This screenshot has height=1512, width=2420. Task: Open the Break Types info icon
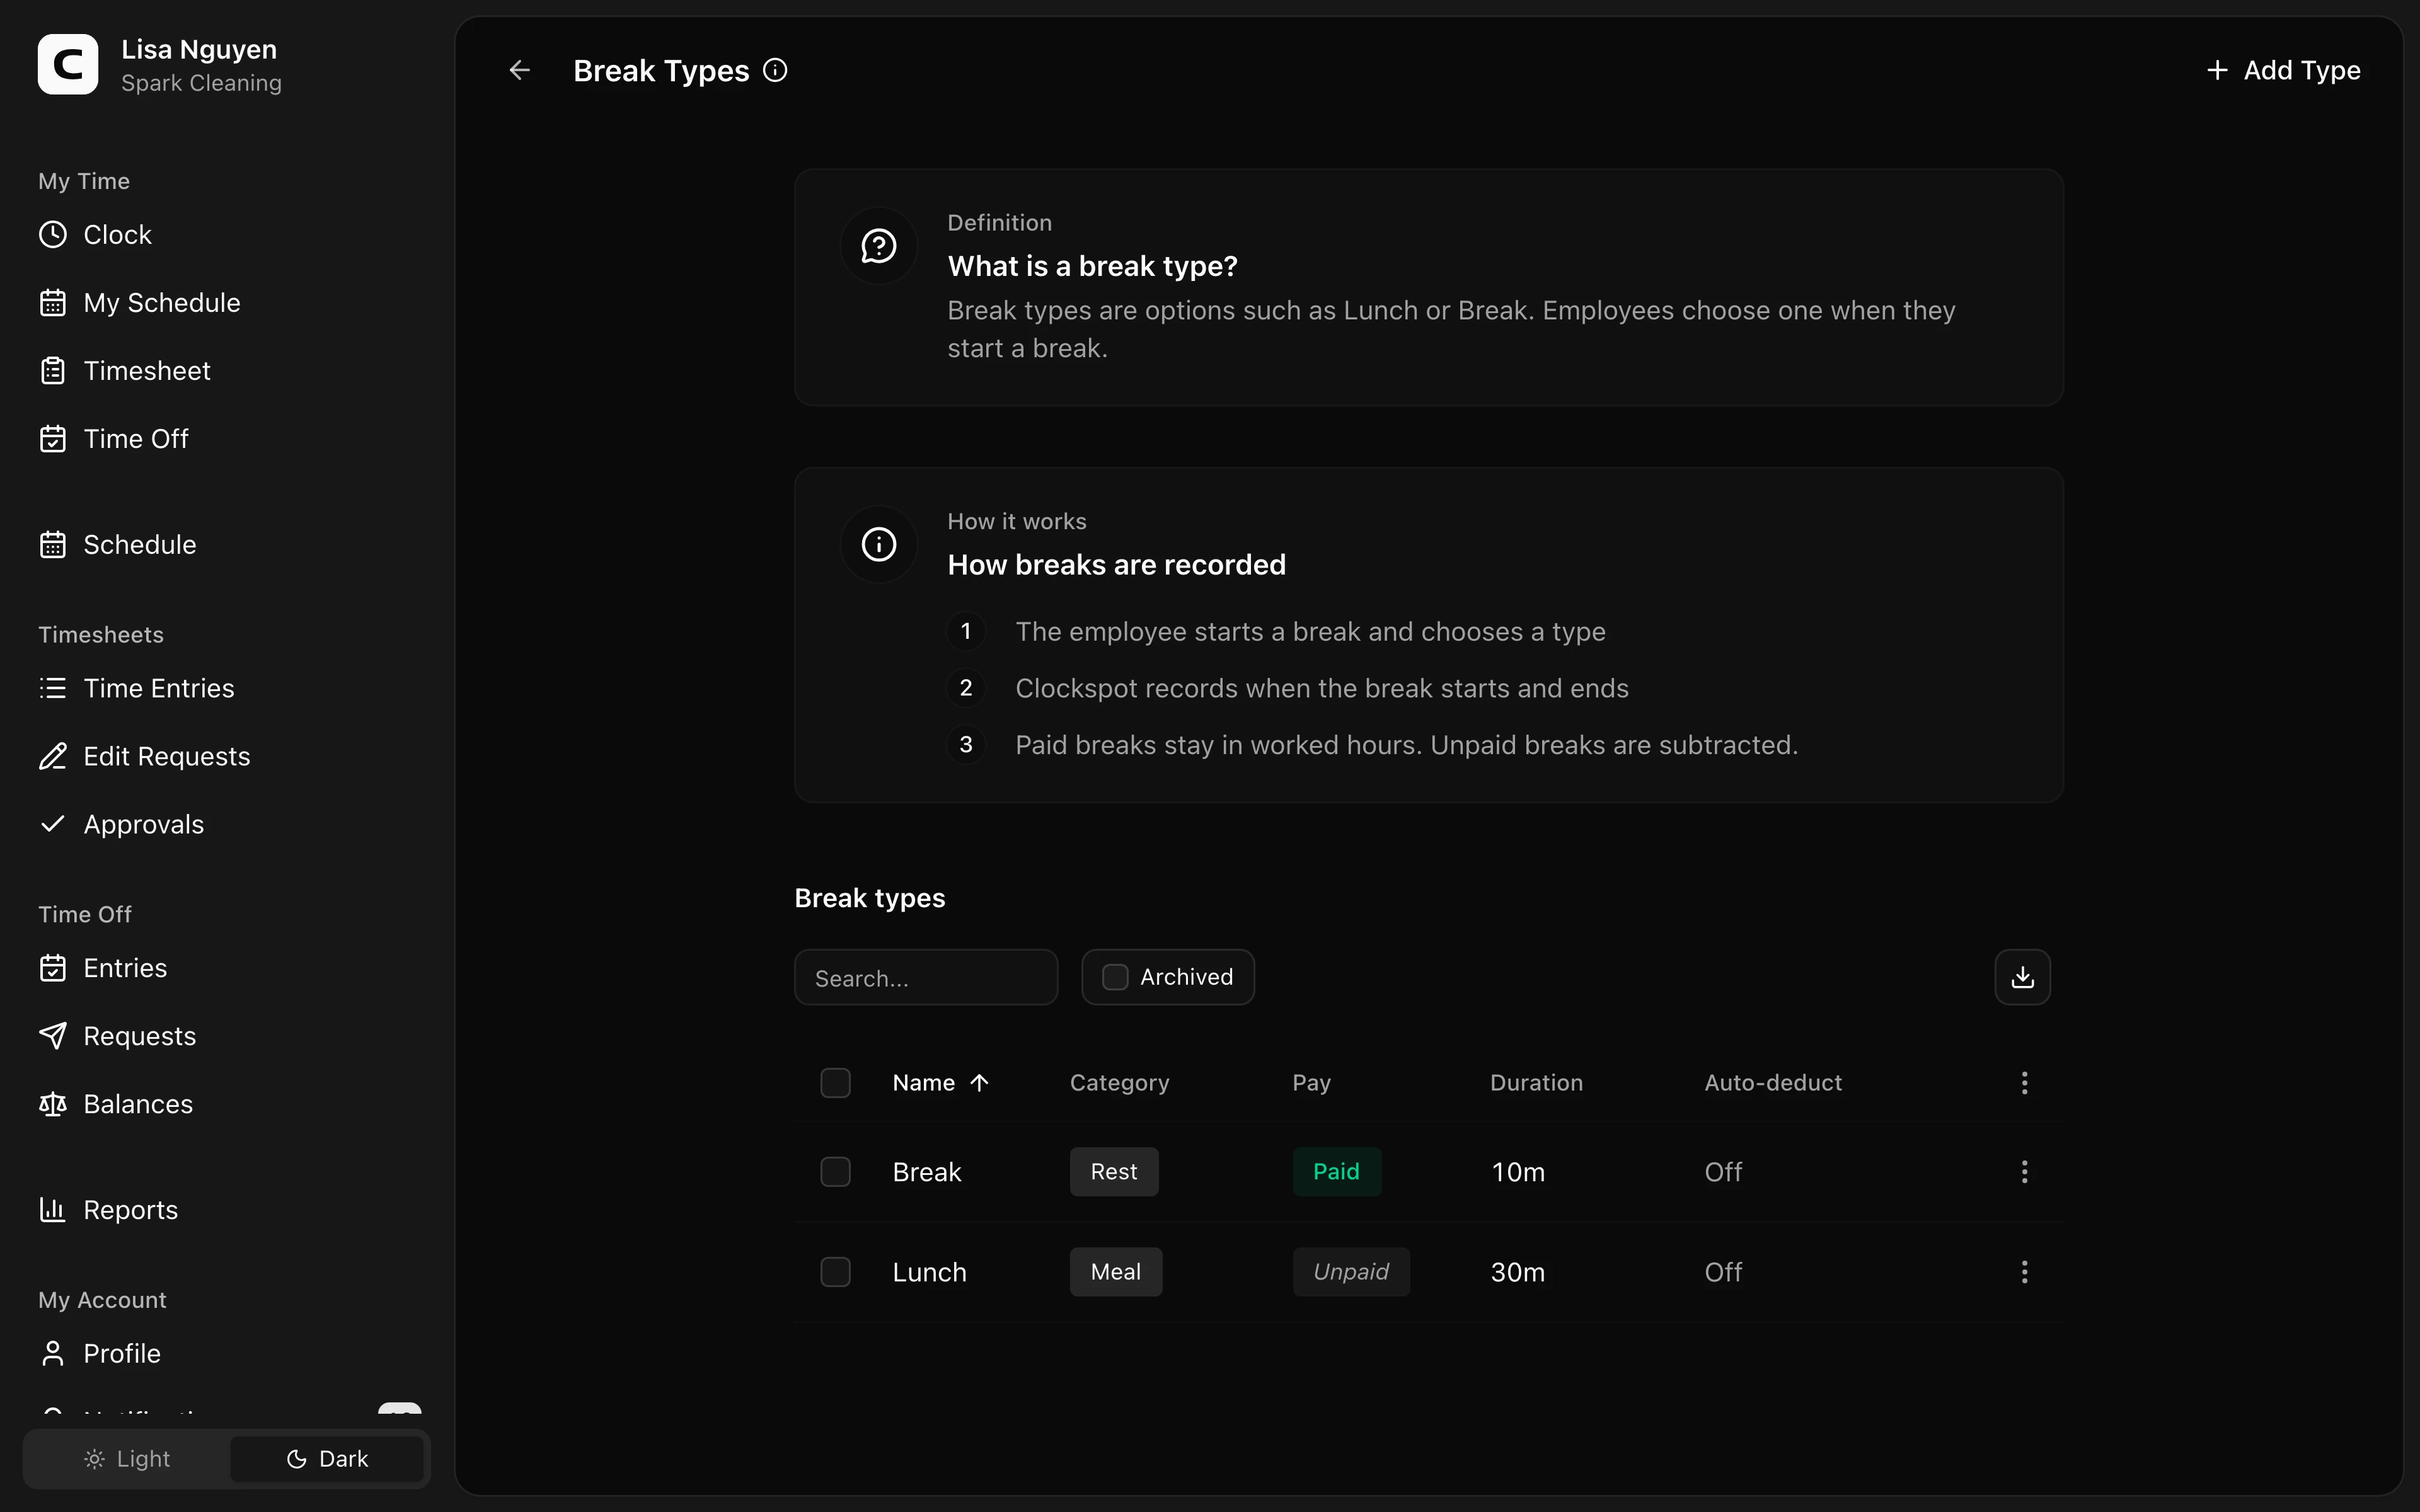tap(775, 70)
